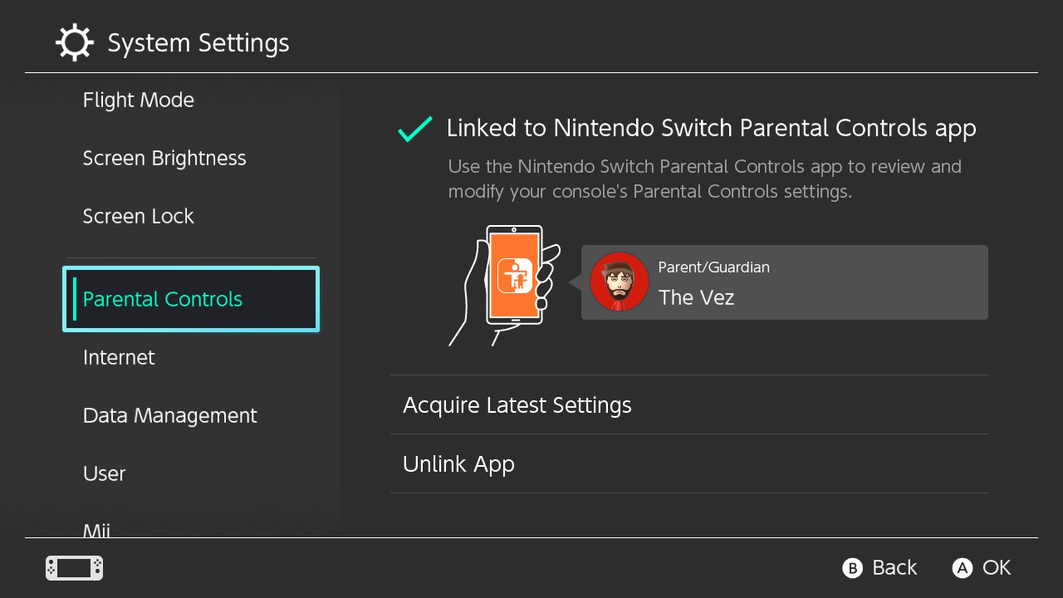Screen dimensions: 1063x598
Task: Click the Back label in the footer
Action: tap(894, 568)
